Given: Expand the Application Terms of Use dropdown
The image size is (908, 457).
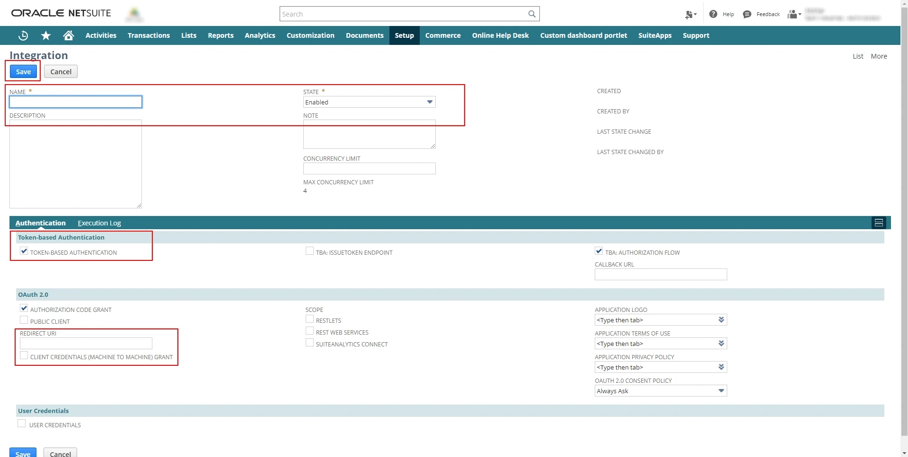Looking at the screenshot, I should click(x=721, y=344).
